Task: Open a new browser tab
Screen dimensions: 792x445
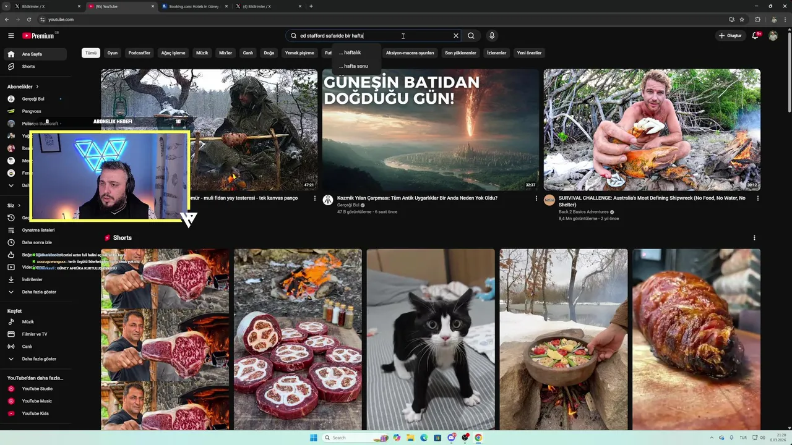Action: 311,6
